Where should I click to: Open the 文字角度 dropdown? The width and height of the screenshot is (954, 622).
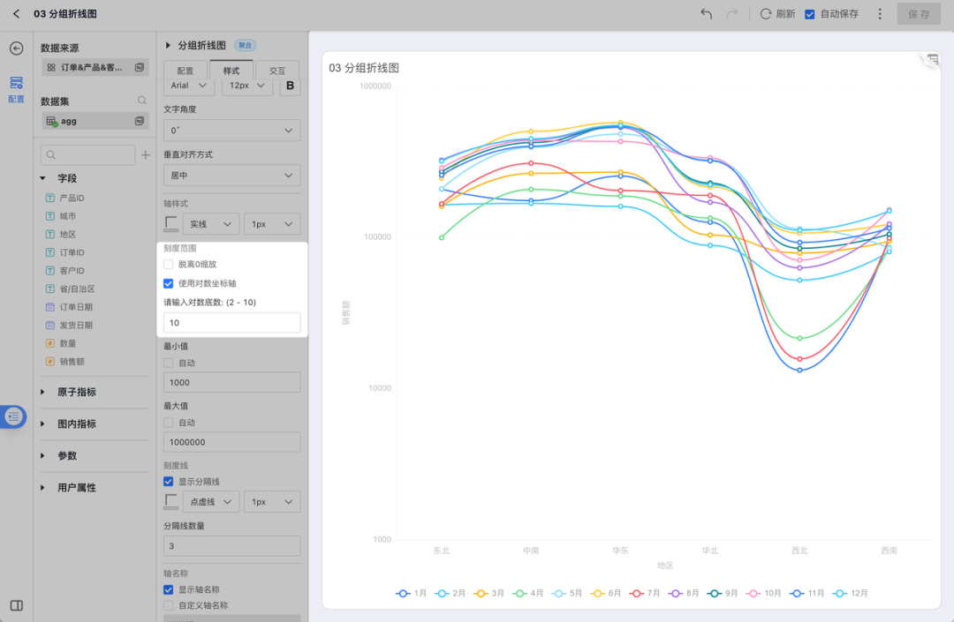(x=231, y=130)
